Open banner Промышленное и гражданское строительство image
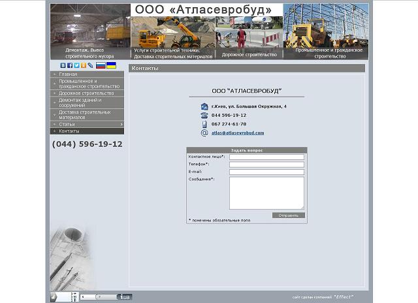 point(326,31)
